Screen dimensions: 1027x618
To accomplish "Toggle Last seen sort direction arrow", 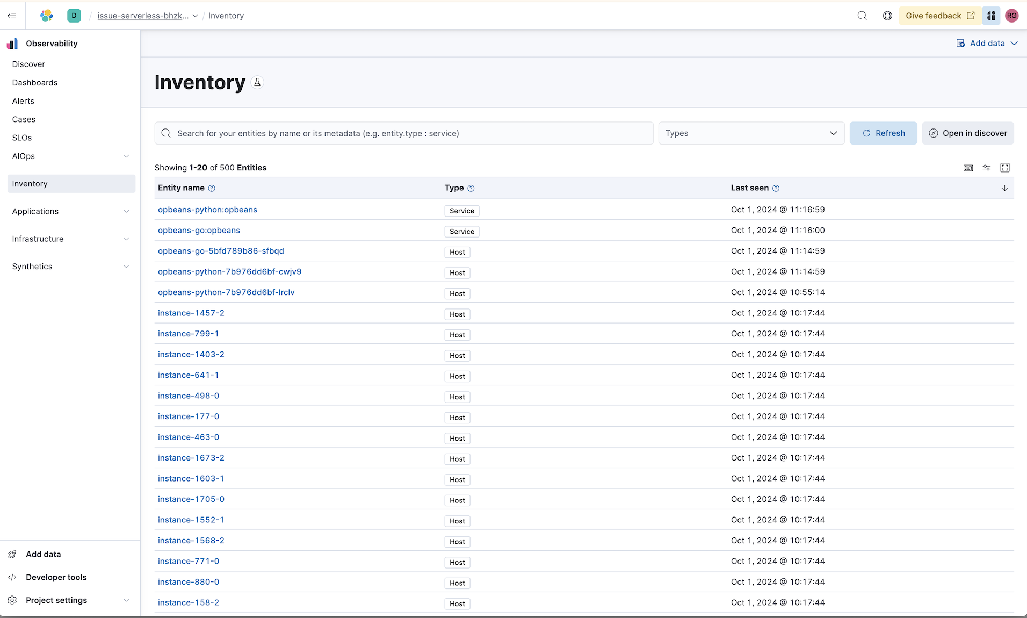I will [1004, 188].
